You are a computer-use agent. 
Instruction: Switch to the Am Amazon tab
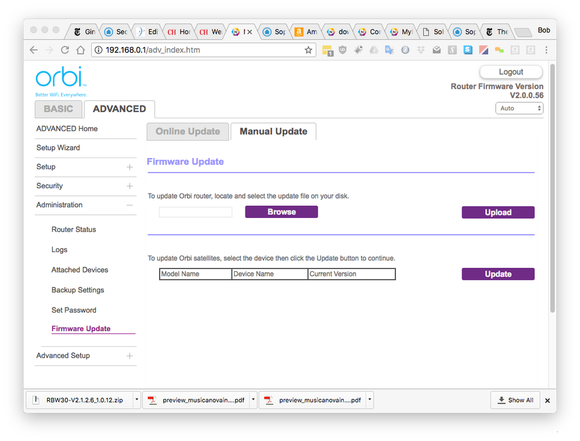306,32
